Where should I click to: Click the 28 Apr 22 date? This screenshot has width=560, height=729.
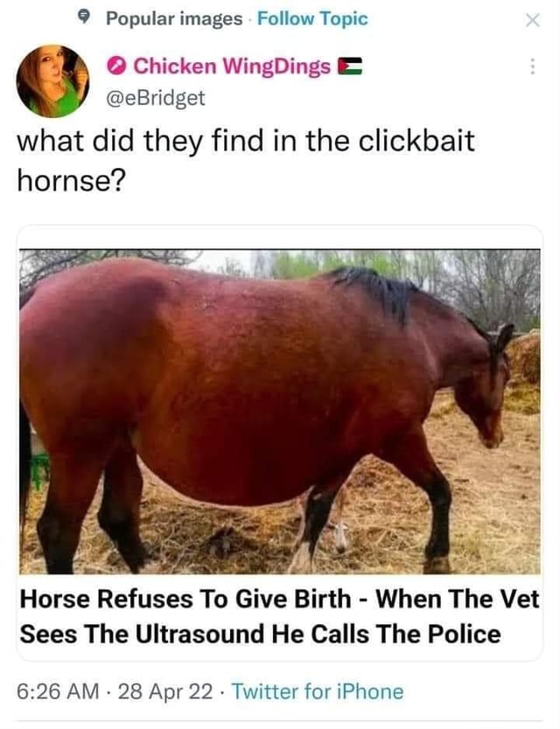pyautogui.click(x=165, y=691)
